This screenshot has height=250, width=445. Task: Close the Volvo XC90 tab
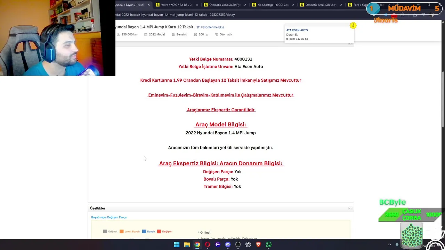tap(197, 5)
